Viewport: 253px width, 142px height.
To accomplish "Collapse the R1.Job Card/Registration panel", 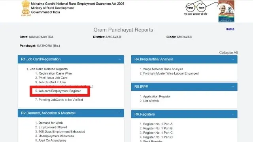I will (119, 59).
